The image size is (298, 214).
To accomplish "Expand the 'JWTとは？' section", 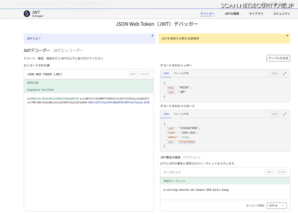I will [152, 35].
